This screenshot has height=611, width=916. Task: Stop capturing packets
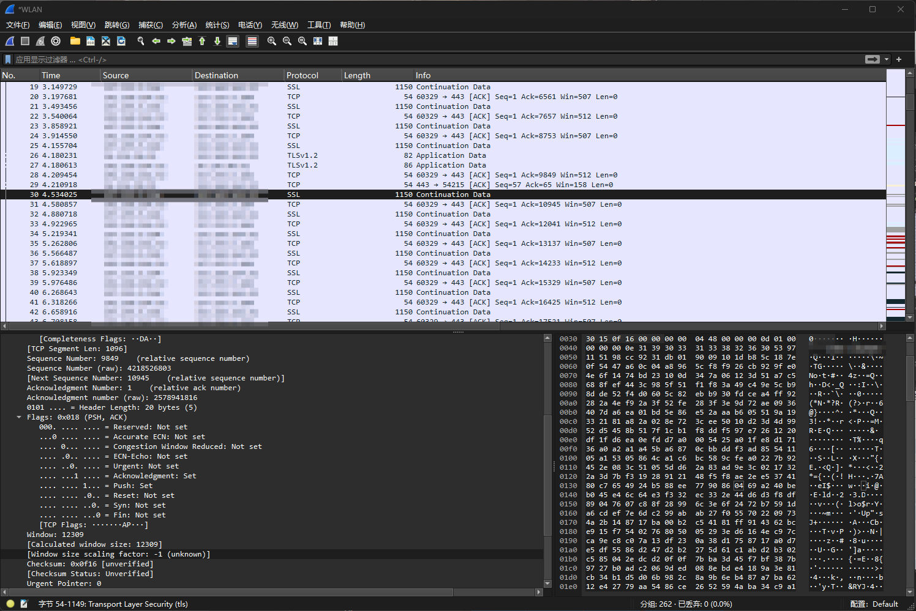(25, 41)
